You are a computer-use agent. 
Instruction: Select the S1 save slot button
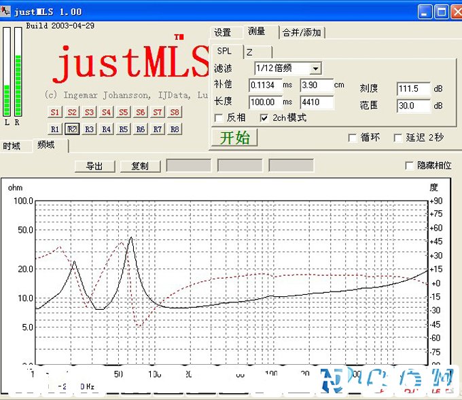55,112
